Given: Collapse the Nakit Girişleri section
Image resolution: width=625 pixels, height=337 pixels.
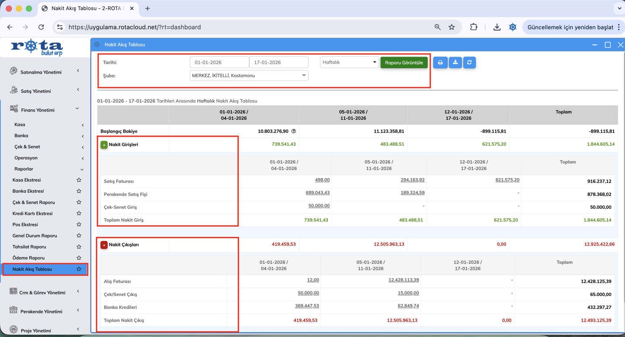Looking at the screenshot, I should (x=104, y=145).
